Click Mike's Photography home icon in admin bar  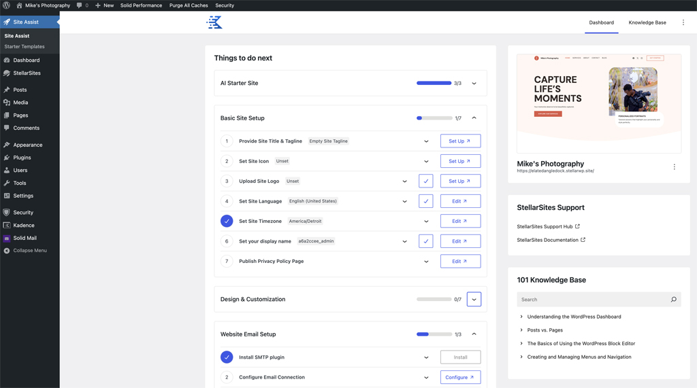coord(19,5)
